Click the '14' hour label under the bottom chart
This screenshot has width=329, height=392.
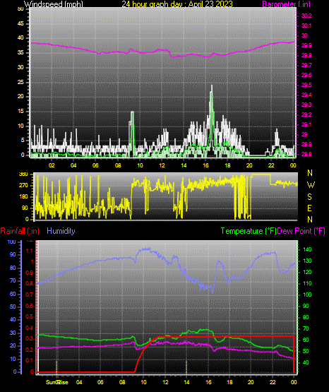click(186, 382)
